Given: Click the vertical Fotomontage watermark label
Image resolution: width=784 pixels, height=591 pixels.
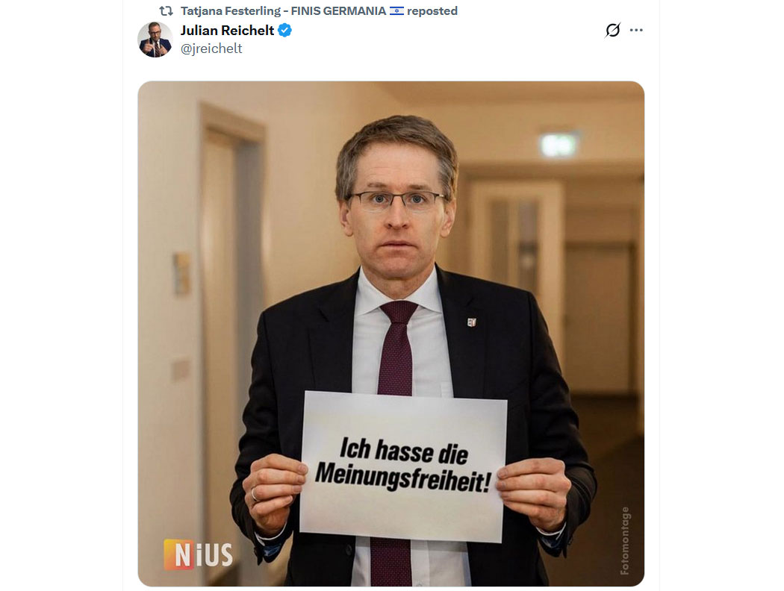Looking at the screenshot, I should click(x=625, y=540).
